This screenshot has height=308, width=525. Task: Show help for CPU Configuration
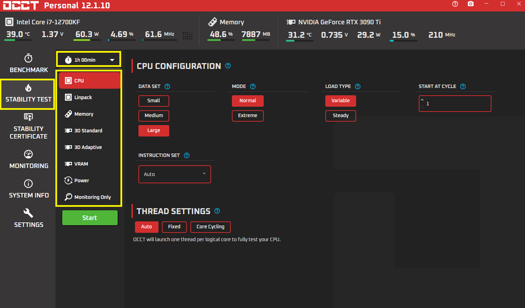(x=228, y=66)
